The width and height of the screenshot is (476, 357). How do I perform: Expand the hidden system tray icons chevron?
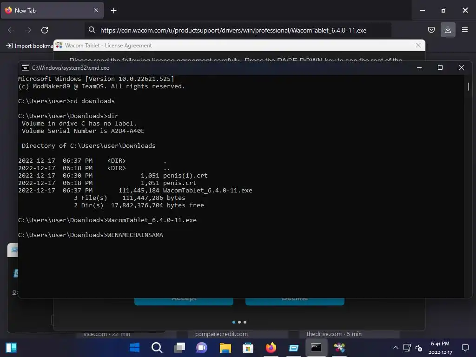click(396, 348)
